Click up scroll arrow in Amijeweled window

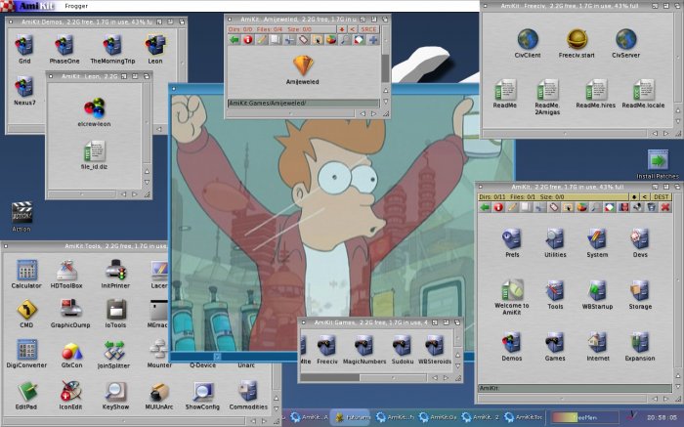[x=386, y=90]
